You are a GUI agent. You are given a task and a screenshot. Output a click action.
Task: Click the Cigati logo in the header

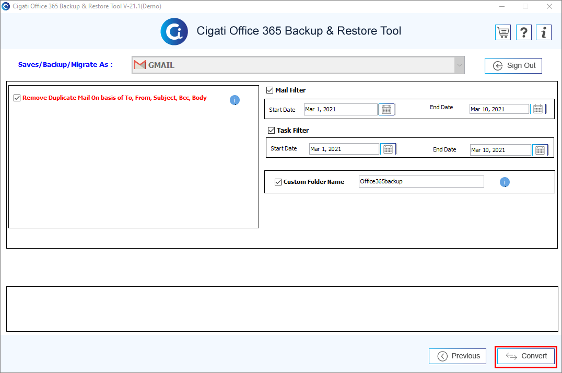[x=174, y=31]
